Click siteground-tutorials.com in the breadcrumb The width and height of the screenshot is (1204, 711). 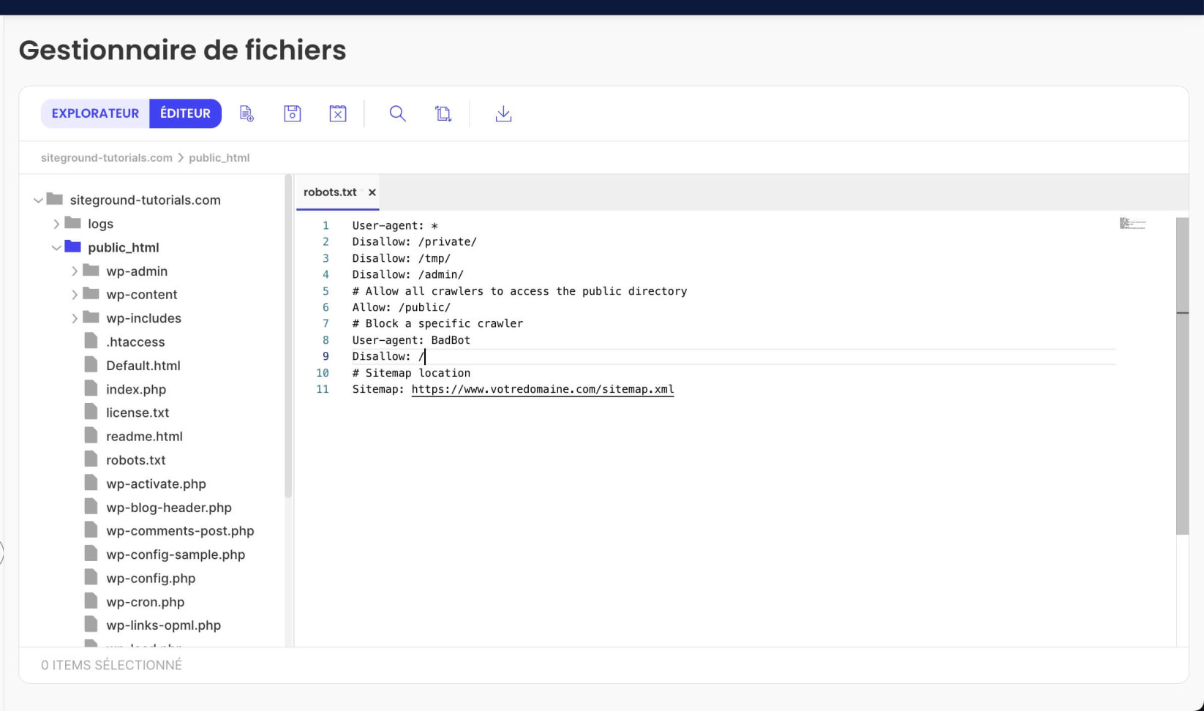[107, 158]
